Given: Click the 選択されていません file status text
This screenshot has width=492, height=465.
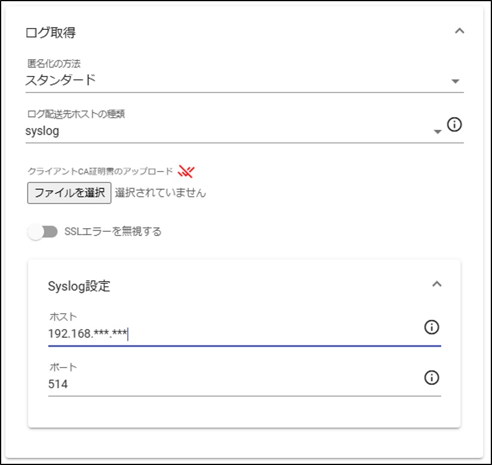Looking at the screenshot, I should (160, 192).
